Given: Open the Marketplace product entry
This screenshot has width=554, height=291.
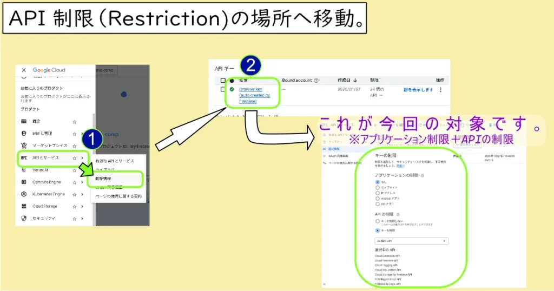Looking at the screenshot, I should pos(49,145).
